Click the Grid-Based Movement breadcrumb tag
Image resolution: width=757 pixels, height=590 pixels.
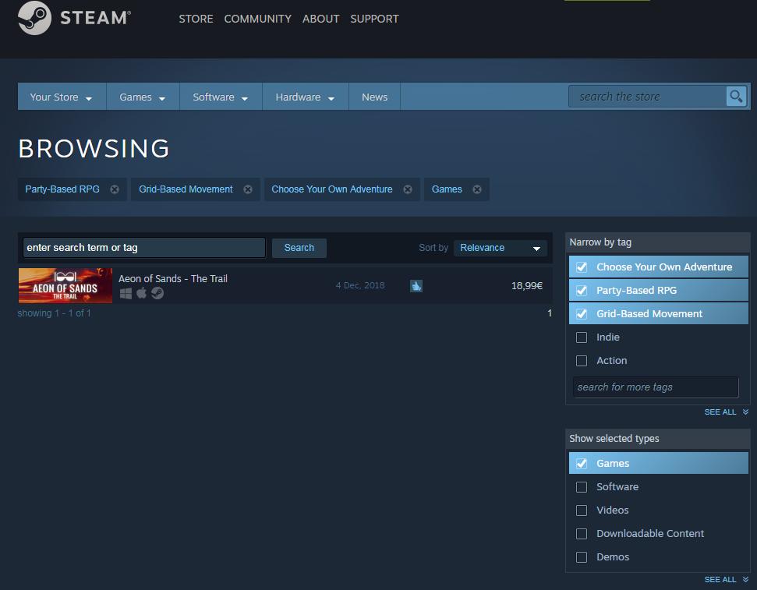[186, 189]
